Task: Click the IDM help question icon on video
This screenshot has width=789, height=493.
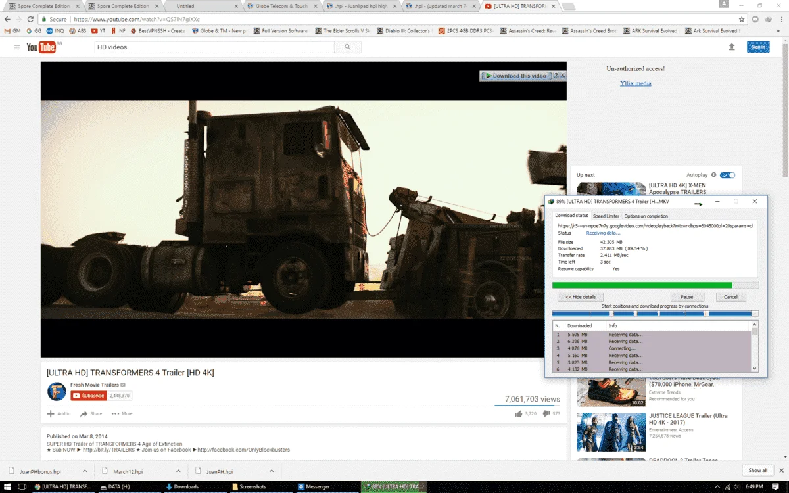Action: (x=556, y=76)
